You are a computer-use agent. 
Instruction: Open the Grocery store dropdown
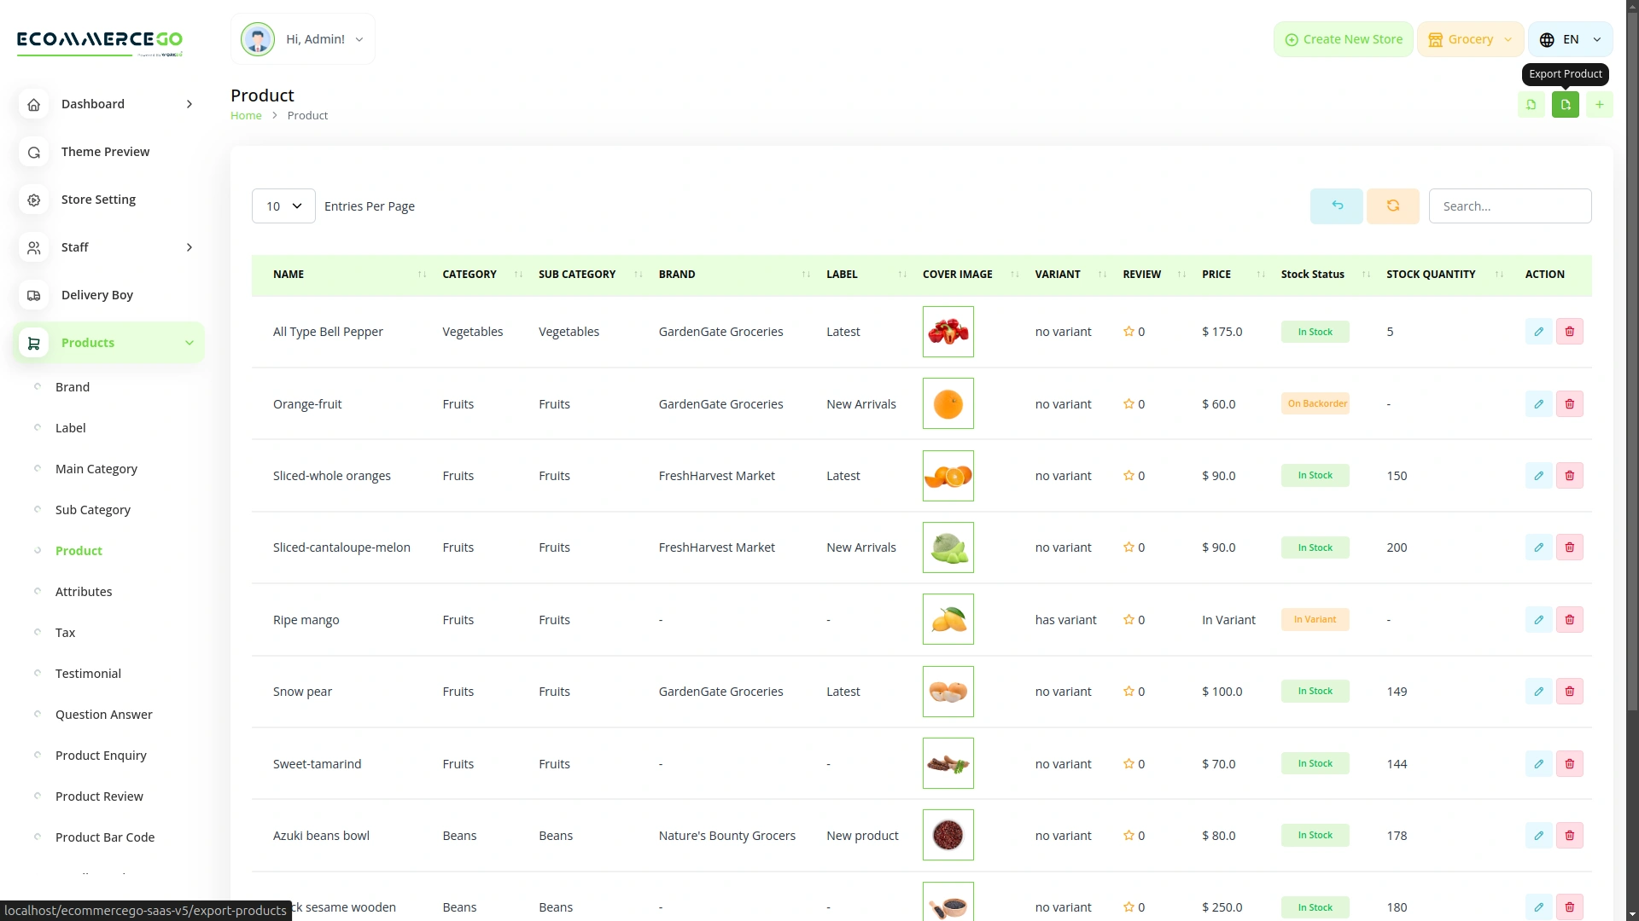[x=1470, y=39]
